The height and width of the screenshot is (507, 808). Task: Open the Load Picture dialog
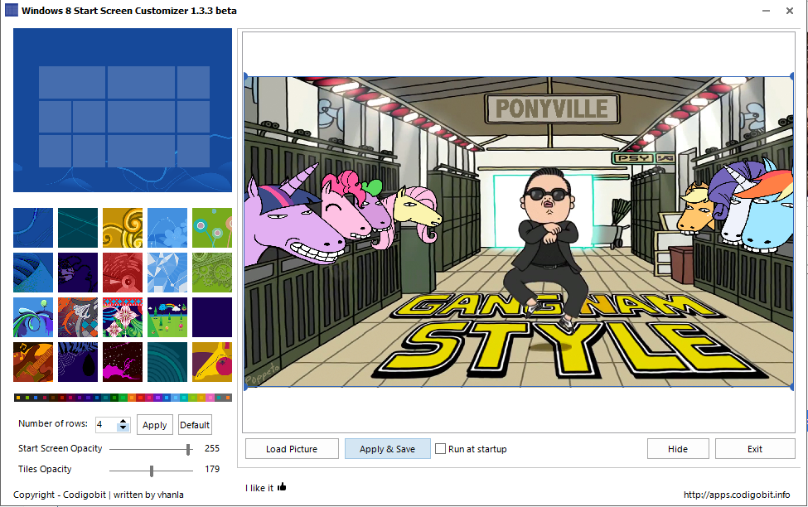point(292,449)
